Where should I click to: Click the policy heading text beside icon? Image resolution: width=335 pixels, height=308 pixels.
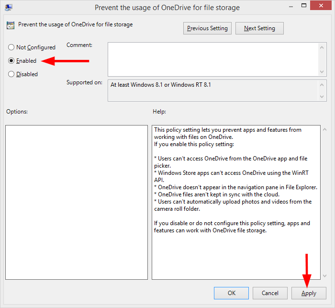coord(76,24)
